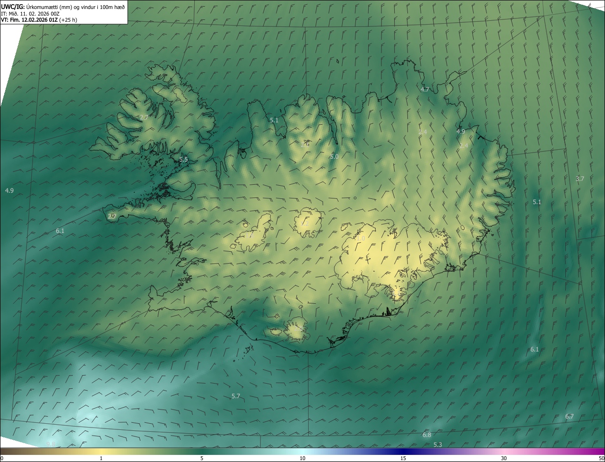The width and height of the screenshot is (605, 462).
Task: Click the 4.7 precipitation value label
Action: pyautogui.click(x=425, y=89)
